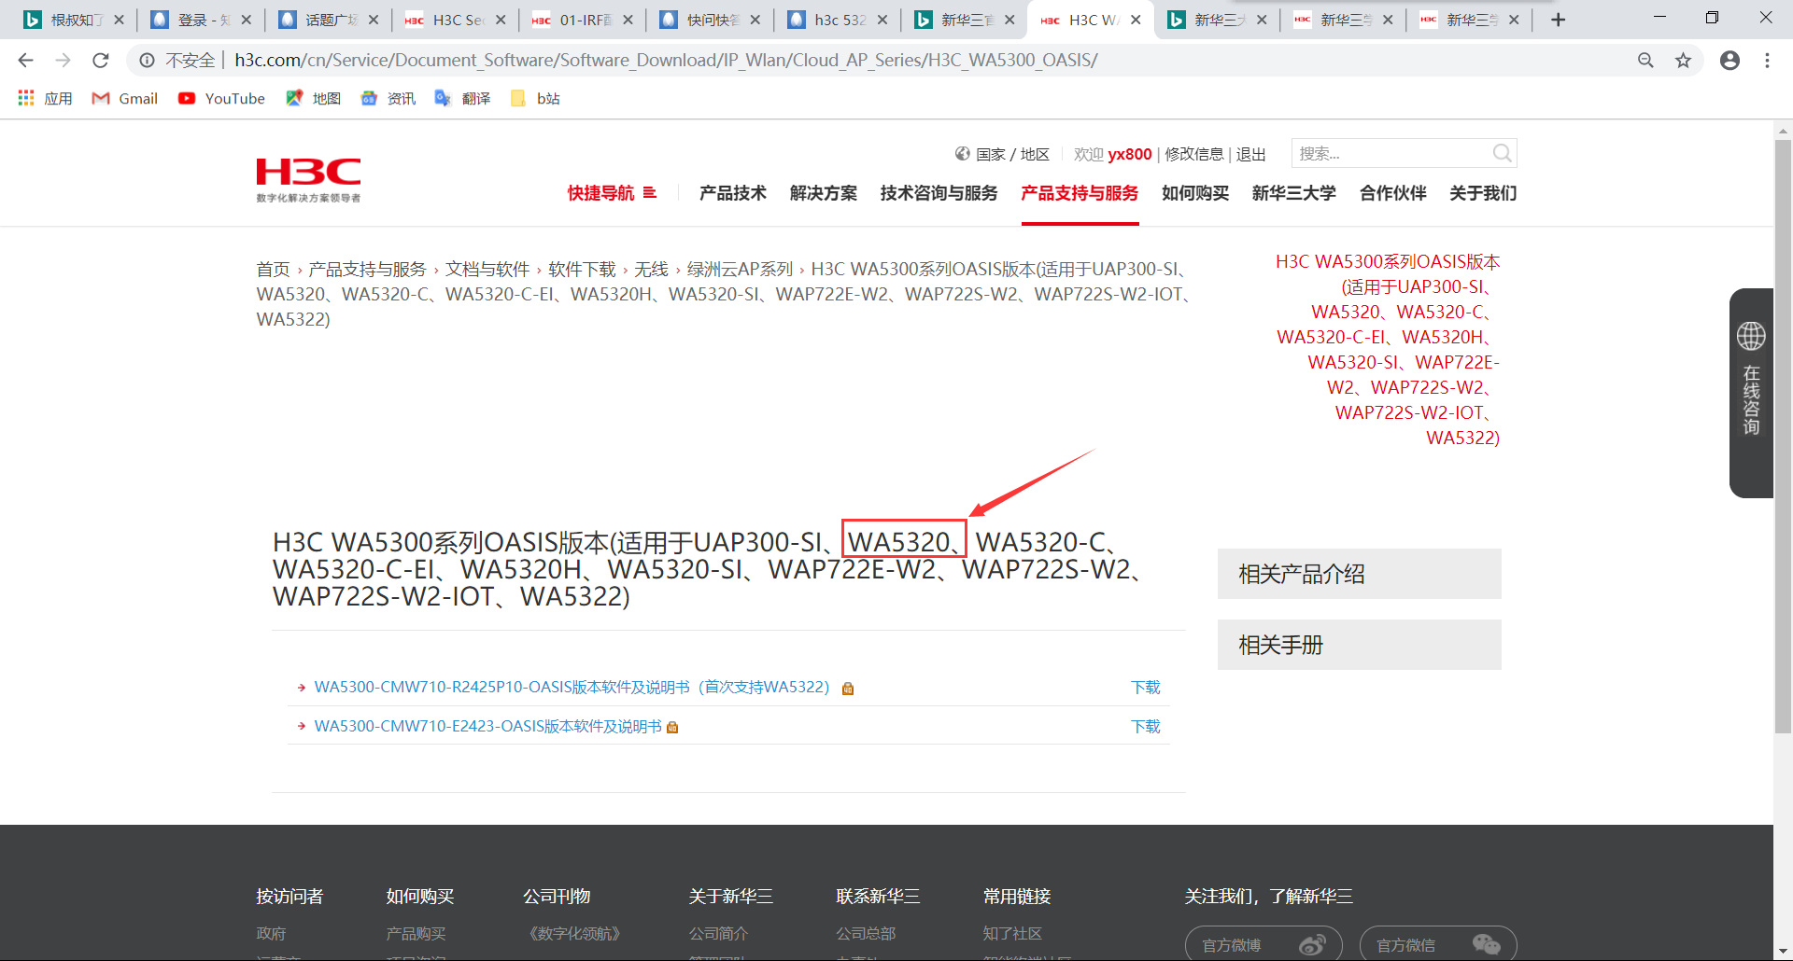The height and width of the screenshot is (961, 1793).
Task: Open the browser profile account icon
Action: (x=1729, y=61)
